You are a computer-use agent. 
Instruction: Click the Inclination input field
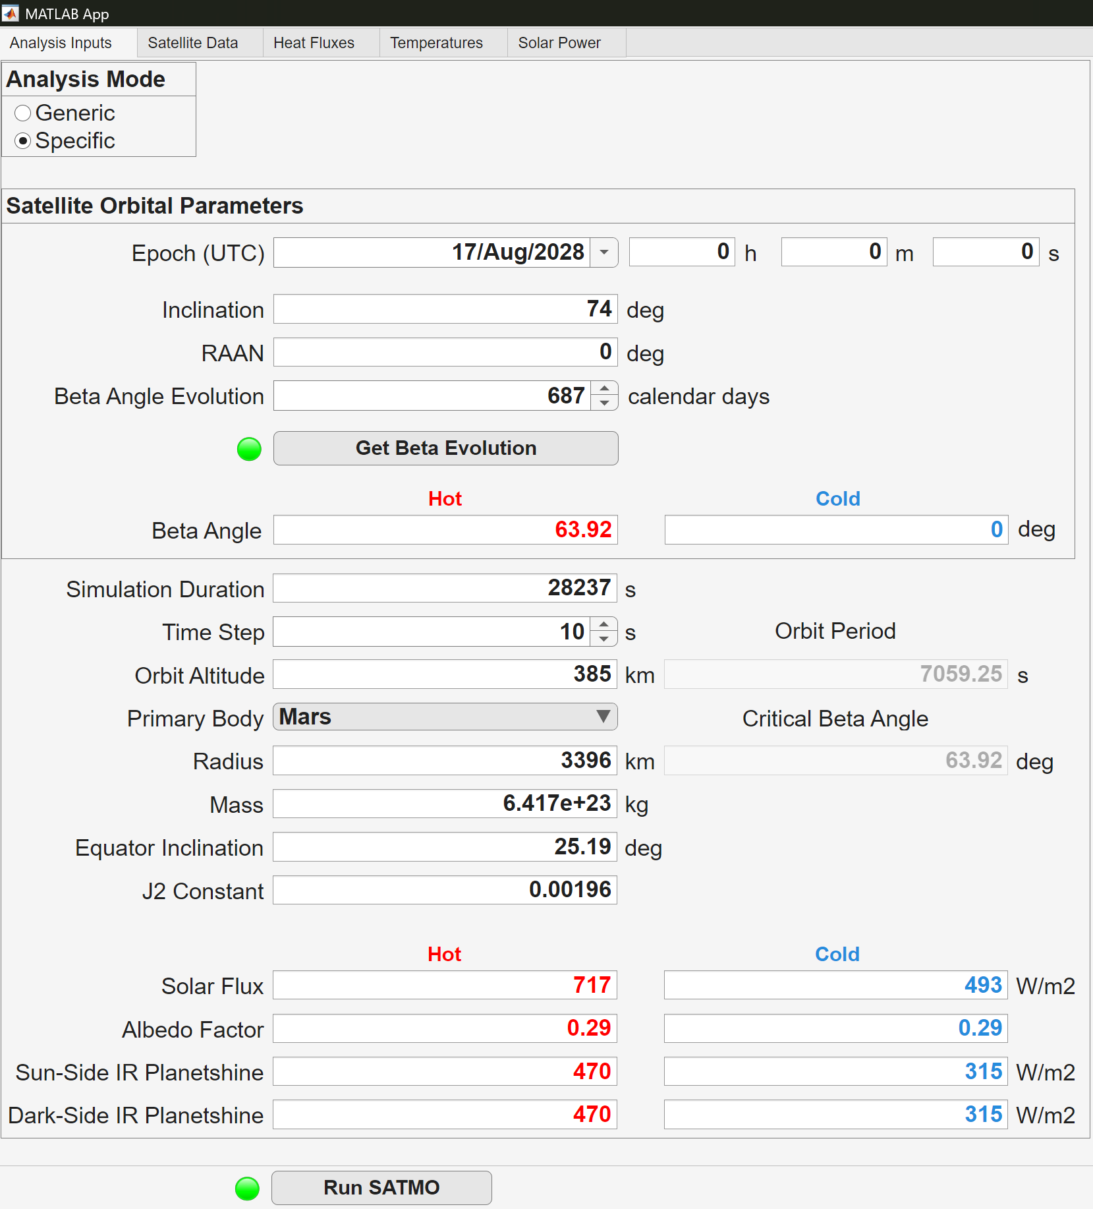[445, 309]
